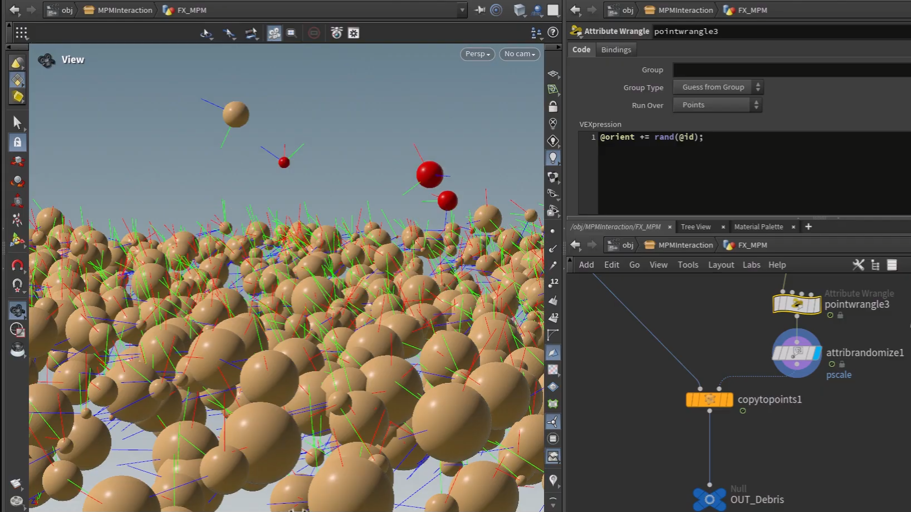Open the Material Palette tab

click(x=758, y=227)
